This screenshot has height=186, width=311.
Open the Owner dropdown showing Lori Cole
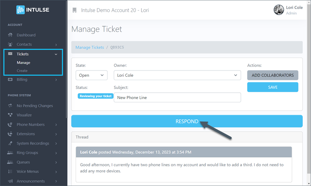tap(177, 75)
